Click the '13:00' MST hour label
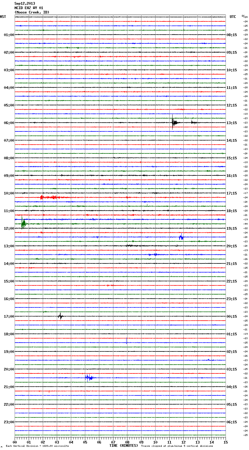The image size is (249, 450). pyautogui.click(x=9, y=246)
